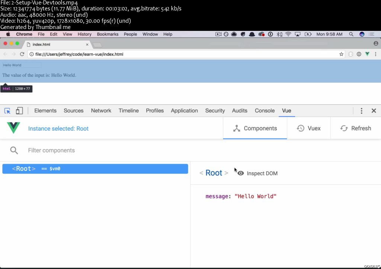Open the History menu
Image resolution: width=381 pixels, height=269 pixels.
[84, 34]
